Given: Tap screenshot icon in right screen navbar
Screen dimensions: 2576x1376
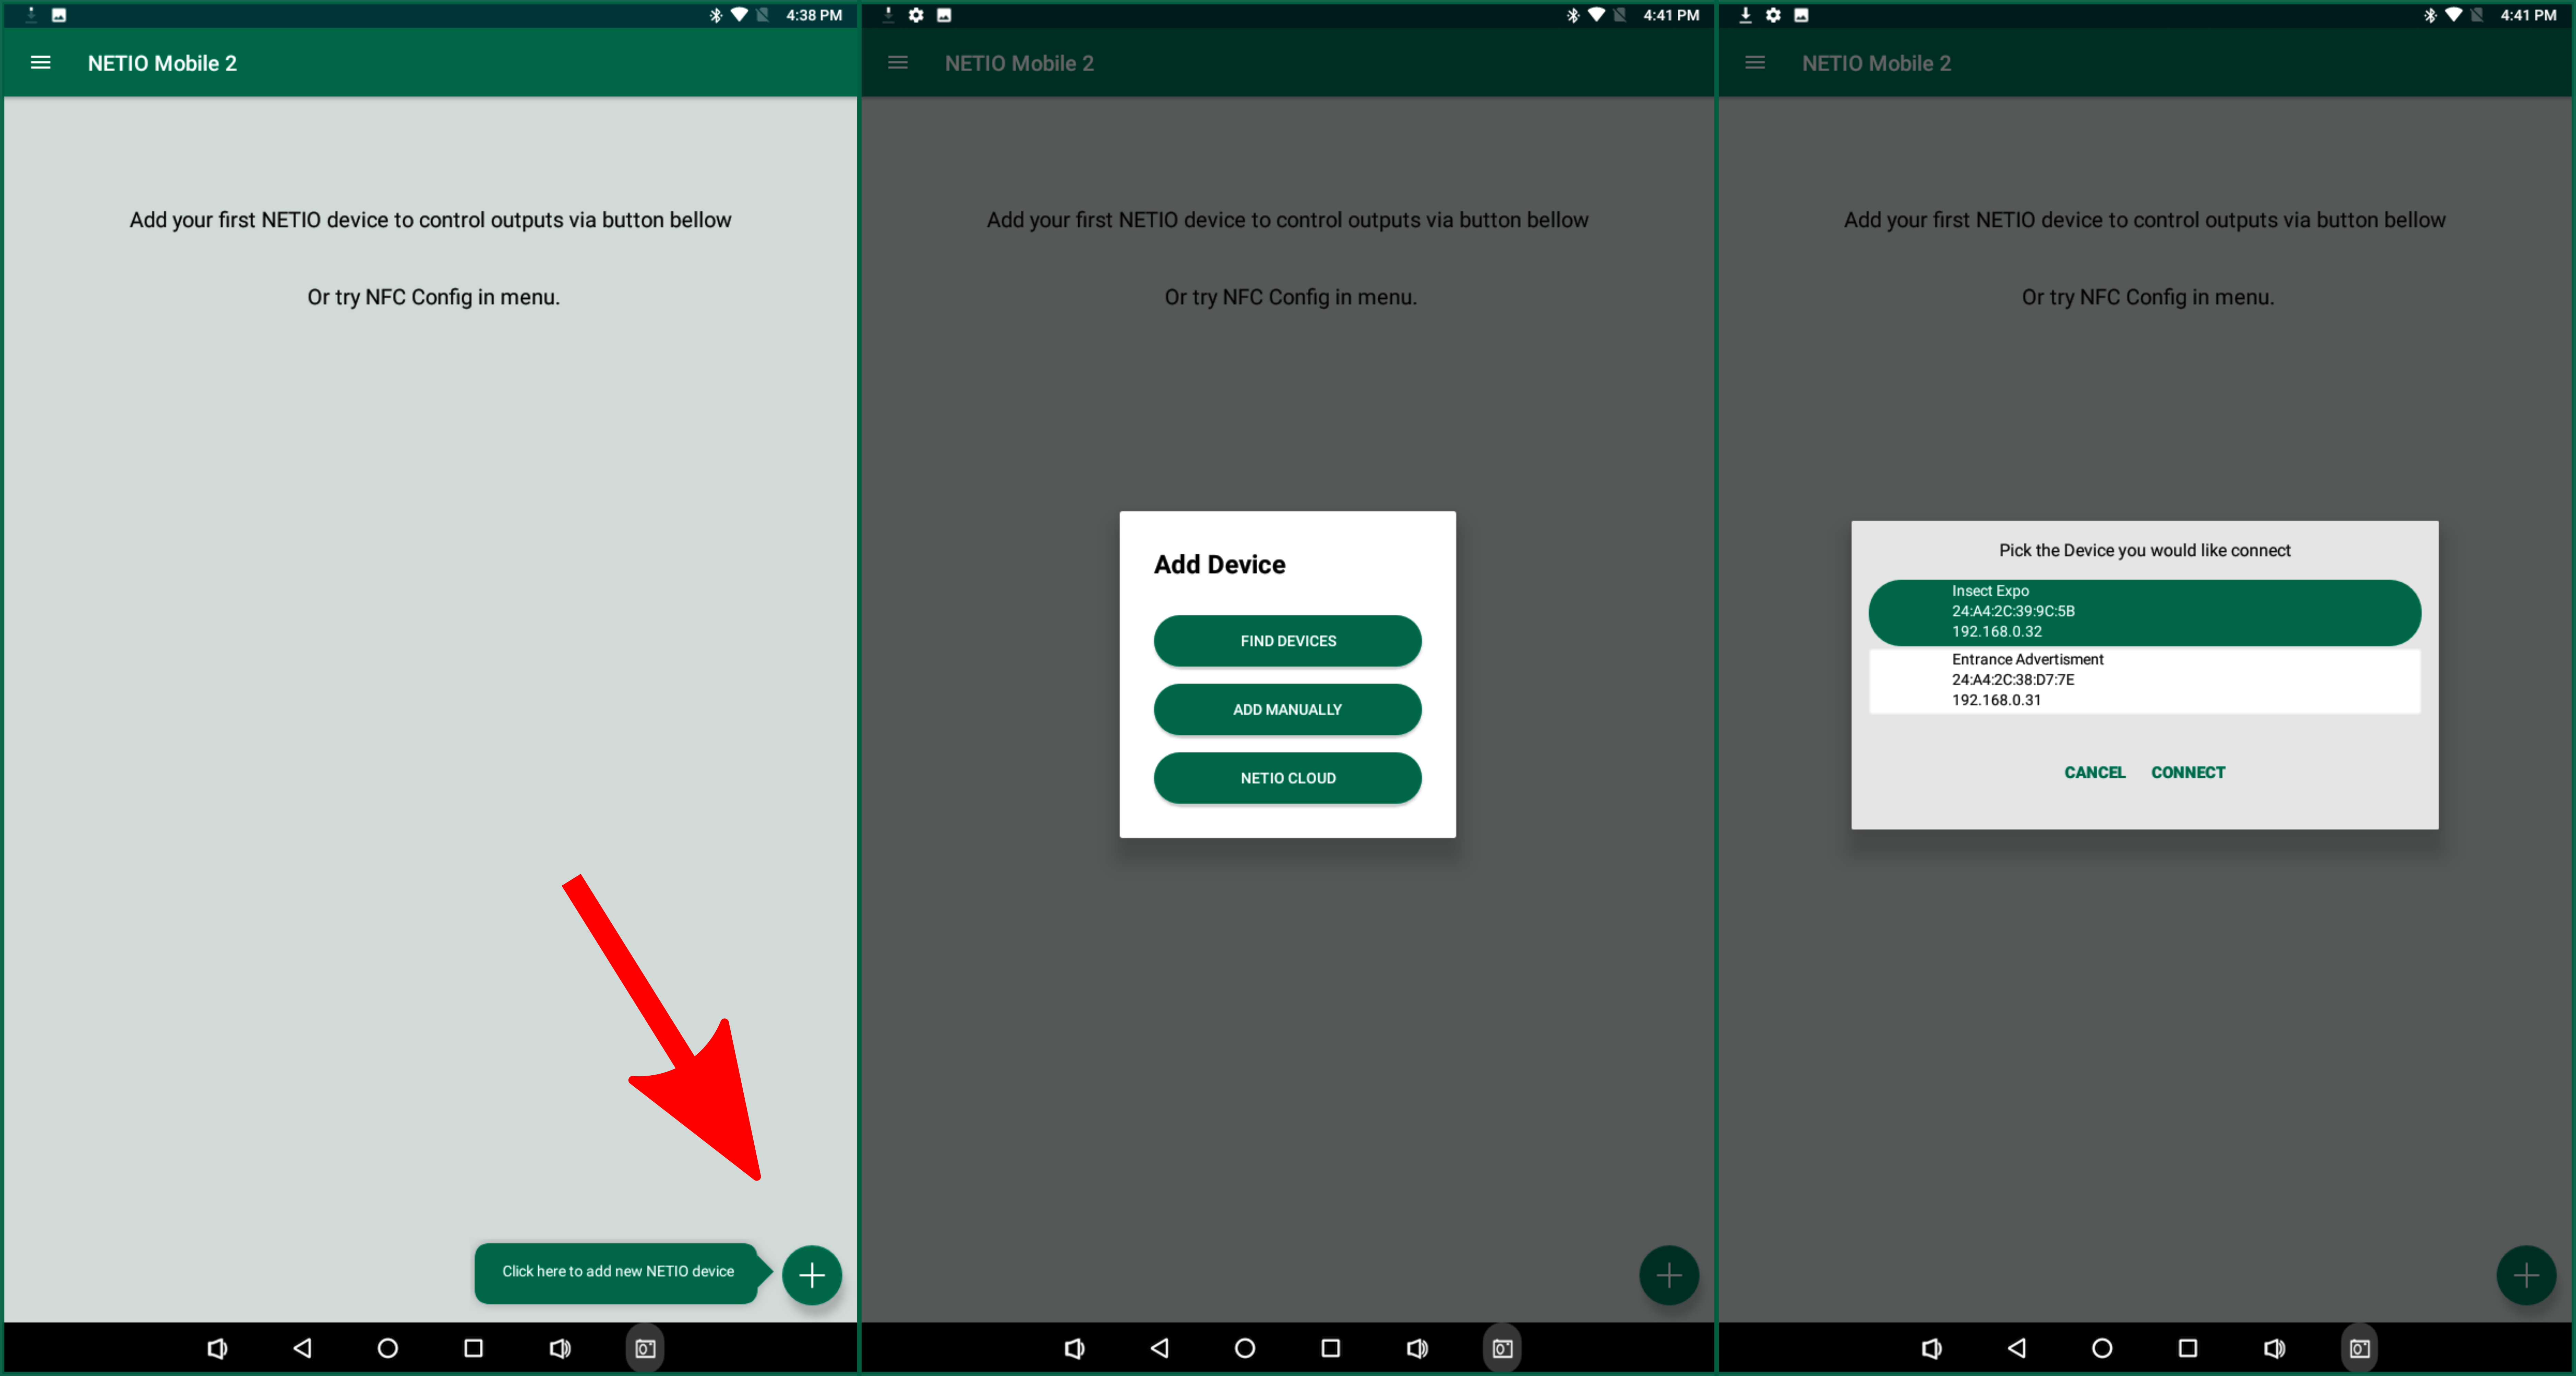Looking at the screenshot, I should [2359, 1349].
